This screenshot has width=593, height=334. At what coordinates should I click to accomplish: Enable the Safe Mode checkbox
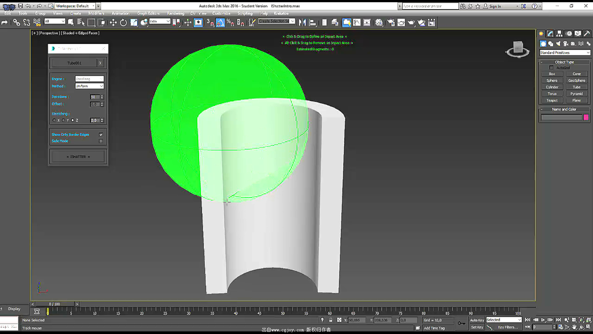pyautogui.click(x=101, y=141)
